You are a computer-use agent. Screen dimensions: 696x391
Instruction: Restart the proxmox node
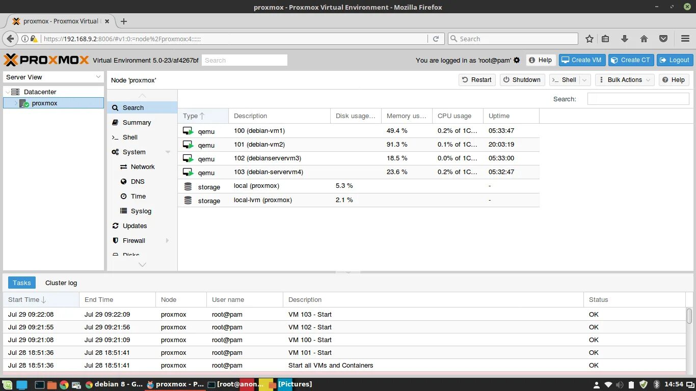[477, 80]
